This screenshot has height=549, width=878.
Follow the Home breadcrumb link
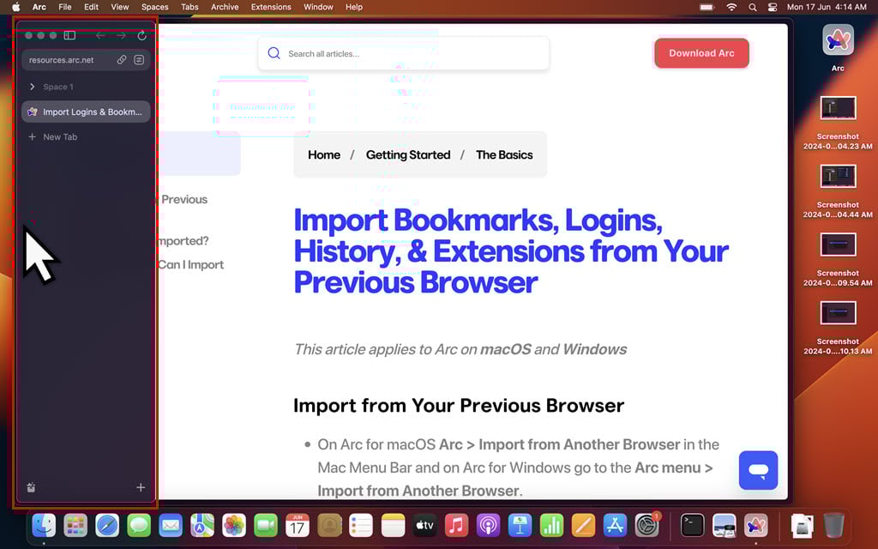323,154
